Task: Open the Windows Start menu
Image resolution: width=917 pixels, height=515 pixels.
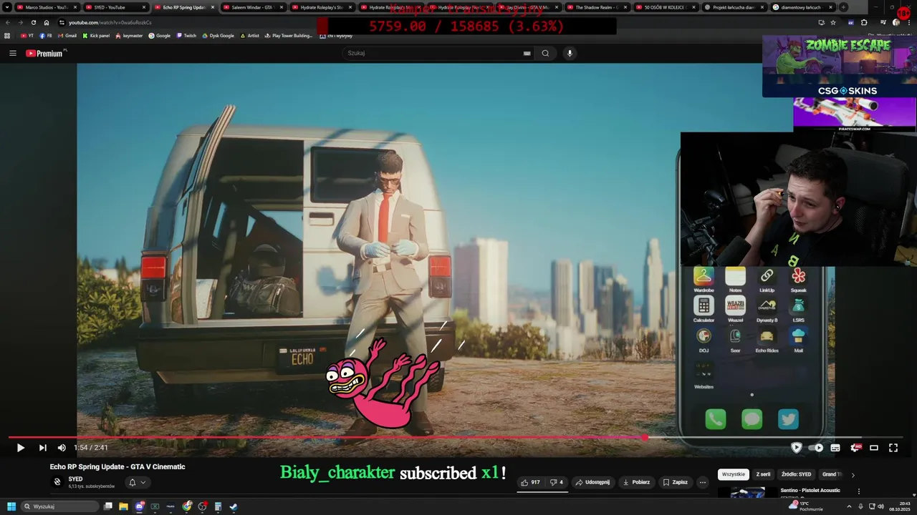Action: tap(11, 506)
